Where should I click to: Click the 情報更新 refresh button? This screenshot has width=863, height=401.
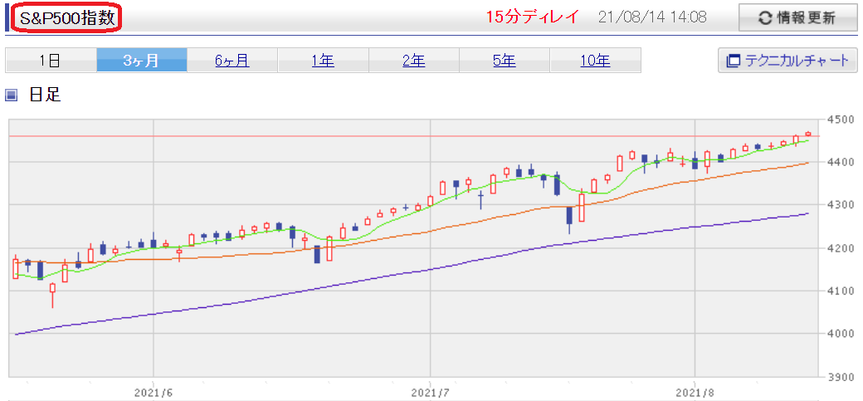click(x=797, y=18)
